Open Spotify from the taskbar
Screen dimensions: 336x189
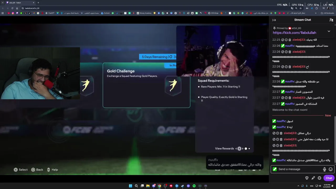194,186
